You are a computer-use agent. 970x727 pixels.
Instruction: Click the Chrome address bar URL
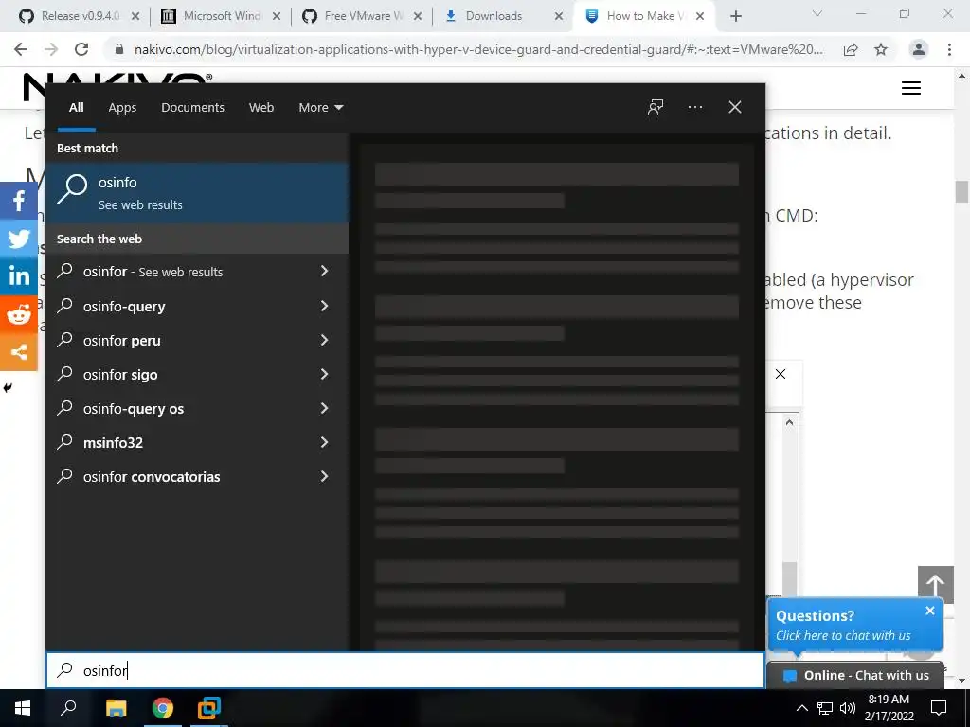click(x=478, y=49)
